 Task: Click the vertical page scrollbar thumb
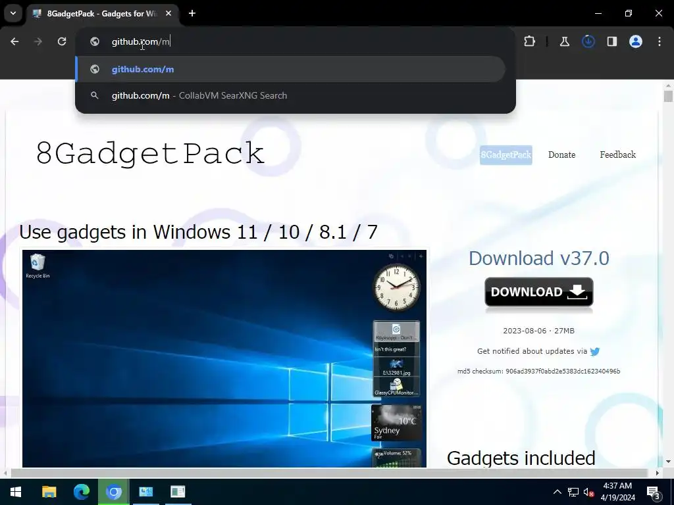668,96
